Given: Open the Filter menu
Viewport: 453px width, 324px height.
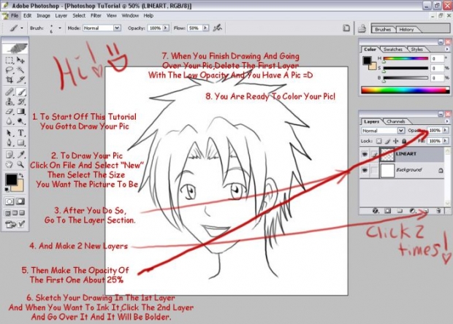Looking at the screenshot, I should (96, 15).
